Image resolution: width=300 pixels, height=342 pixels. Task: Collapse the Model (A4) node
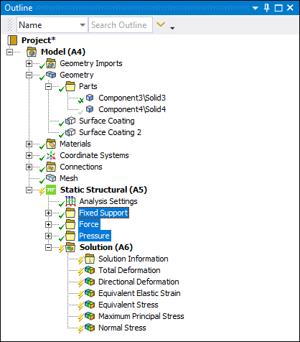9,52
